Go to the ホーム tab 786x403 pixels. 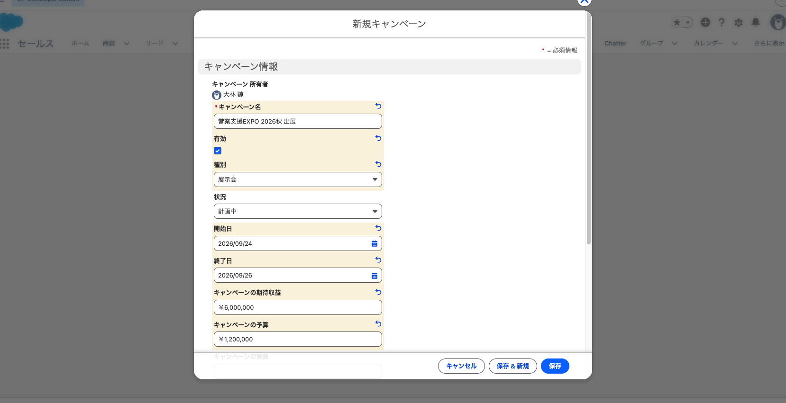point(80,43)
